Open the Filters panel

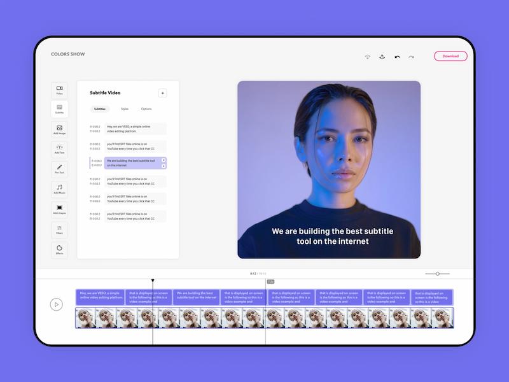pos(59,229)
